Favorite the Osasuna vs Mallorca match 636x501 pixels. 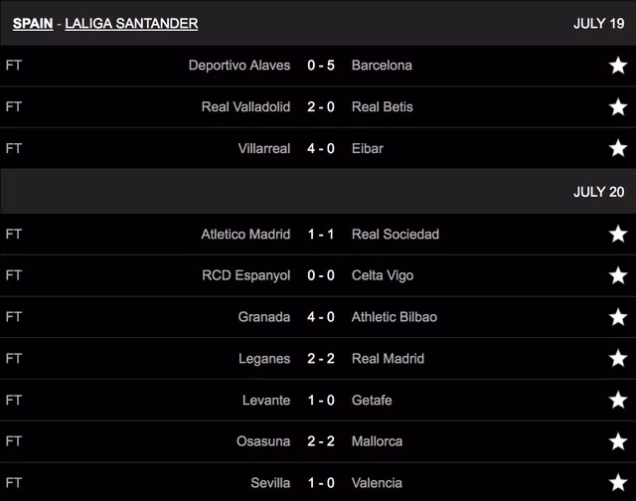click(x=618, y=441)
